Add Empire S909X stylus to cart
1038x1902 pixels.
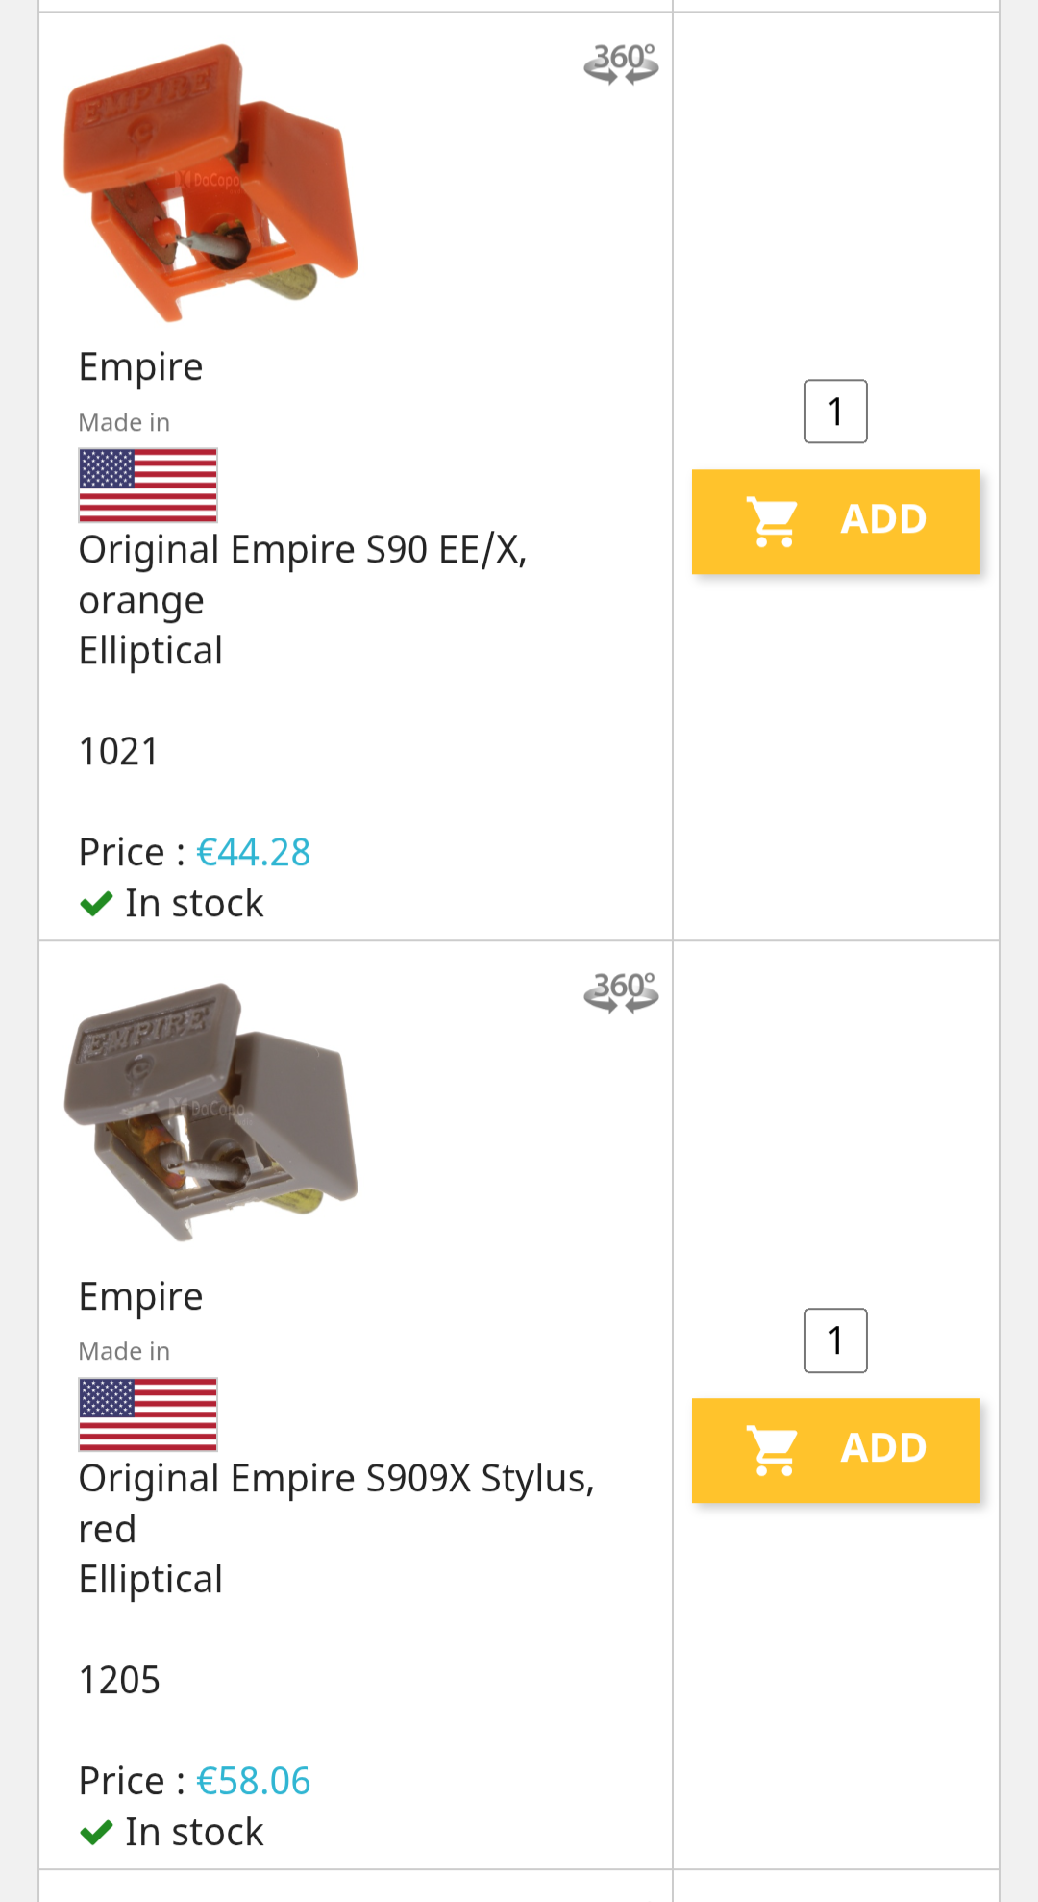835,1450
